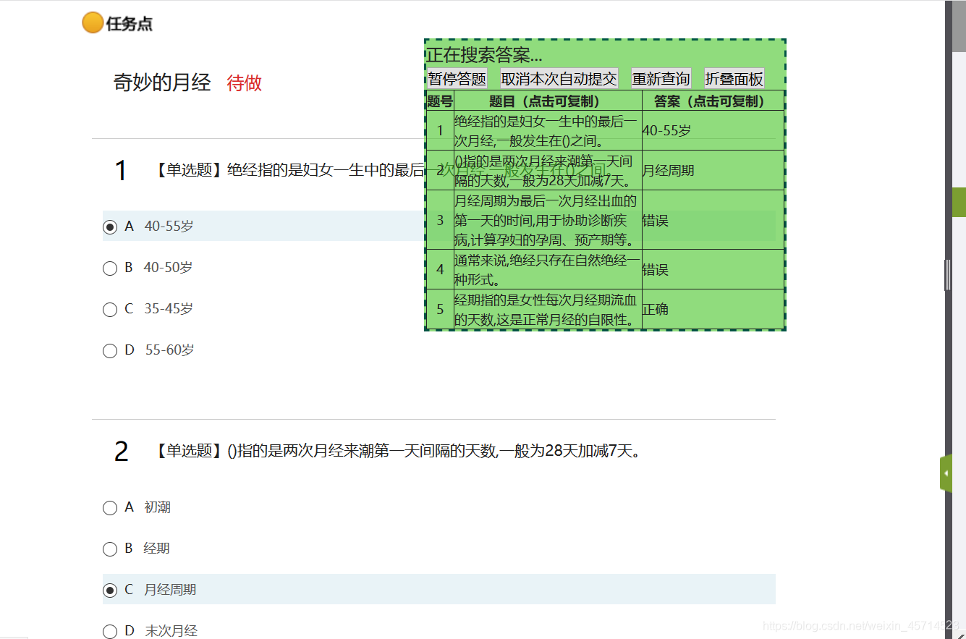Click the 答案（点击可复制） column header

pyautogui.click(x=713, y=101)
